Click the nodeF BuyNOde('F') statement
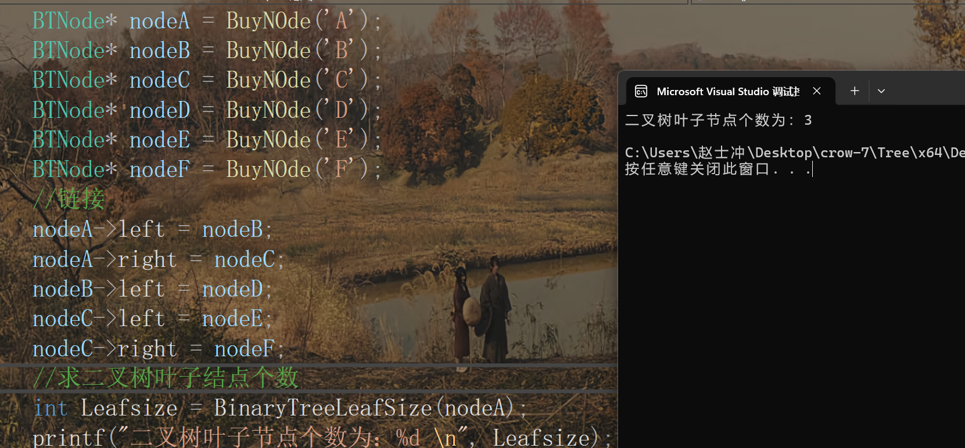Viewport: 965px width, 448px height. click(207, 169)
